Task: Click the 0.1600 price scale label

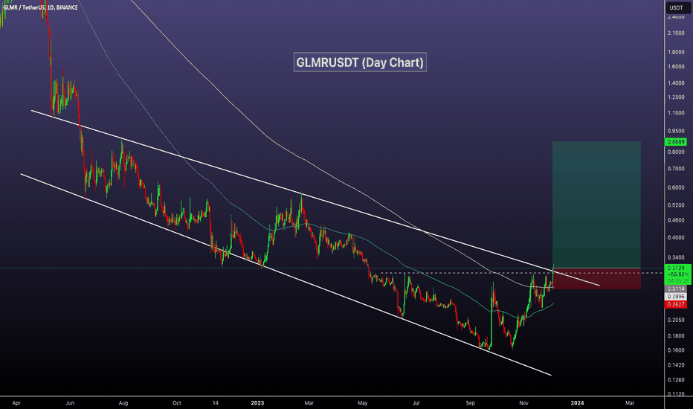Action: click(676, 350)
